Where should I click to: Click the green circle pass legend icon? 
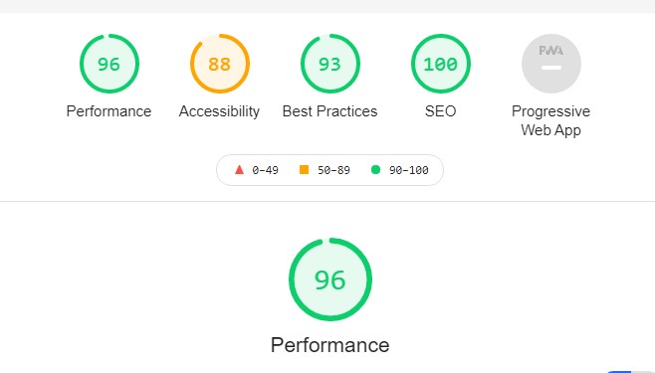[x=375, y=169]
